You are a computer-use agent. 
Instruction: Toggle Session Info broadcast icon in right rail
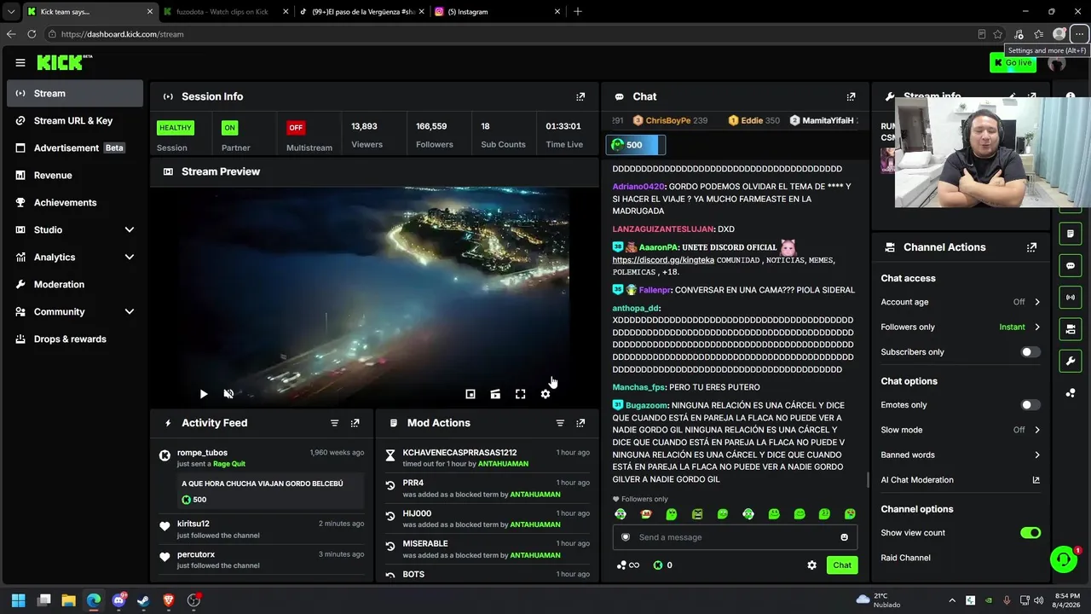1071,298
